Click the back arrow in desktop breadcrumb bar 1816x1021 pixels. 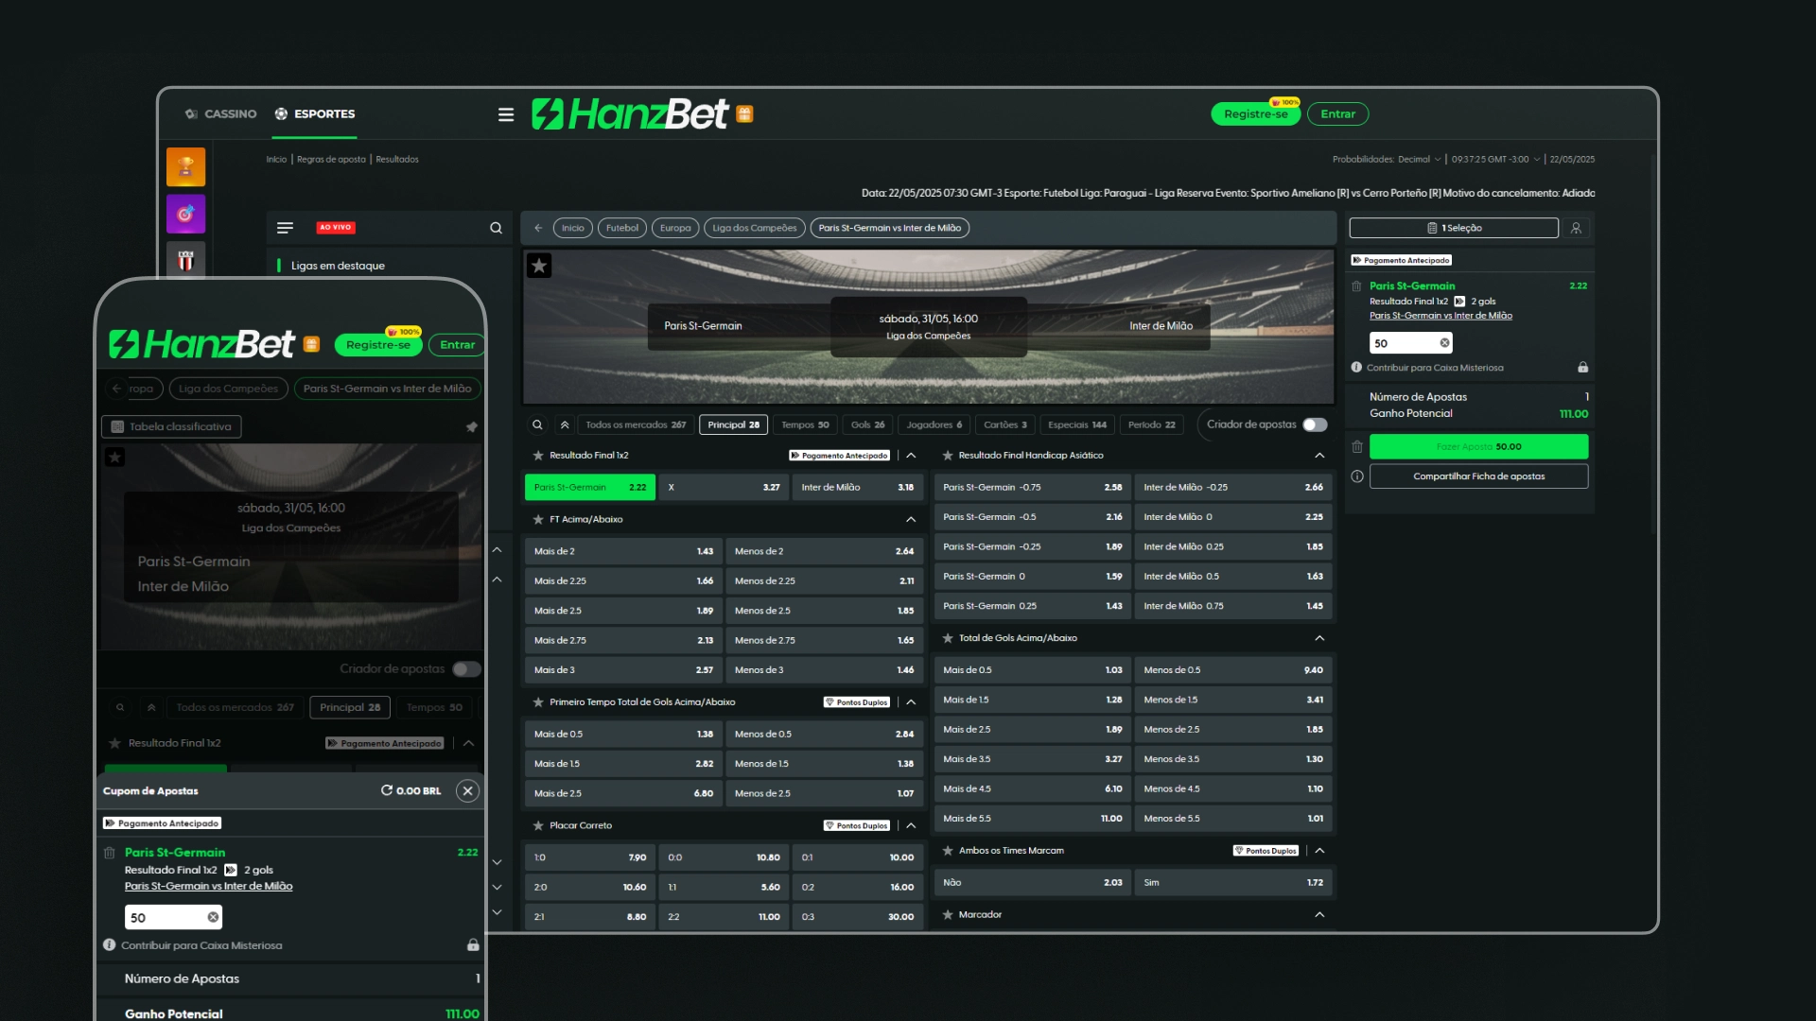coord(538,228)
